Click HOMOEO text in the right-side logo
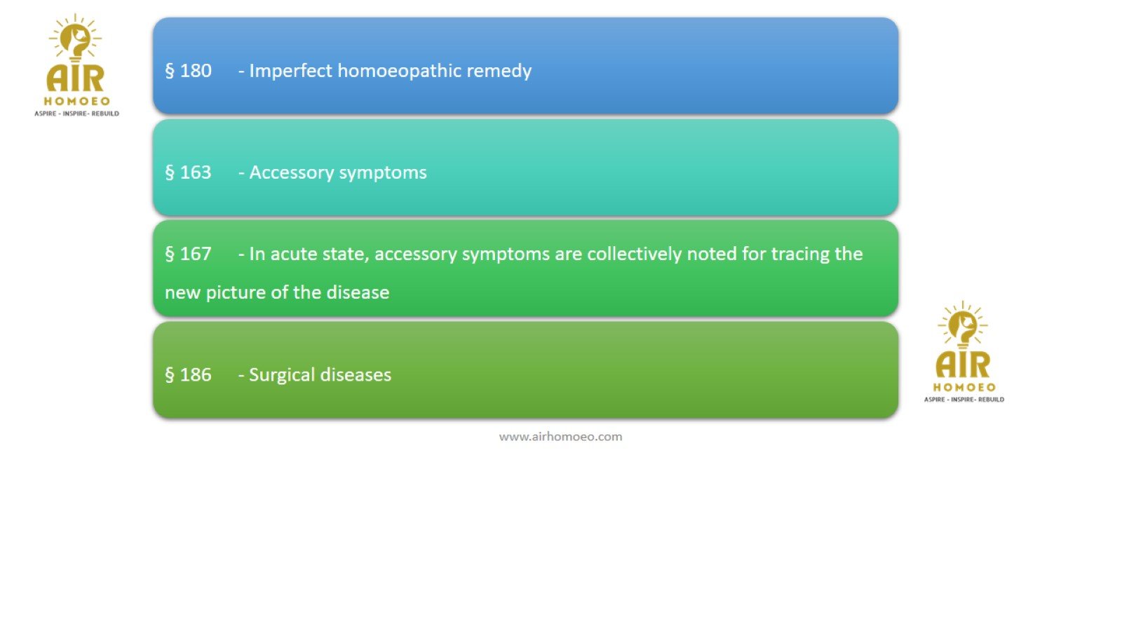Viewport: 1122px width, 631px height. click(964, 387)
